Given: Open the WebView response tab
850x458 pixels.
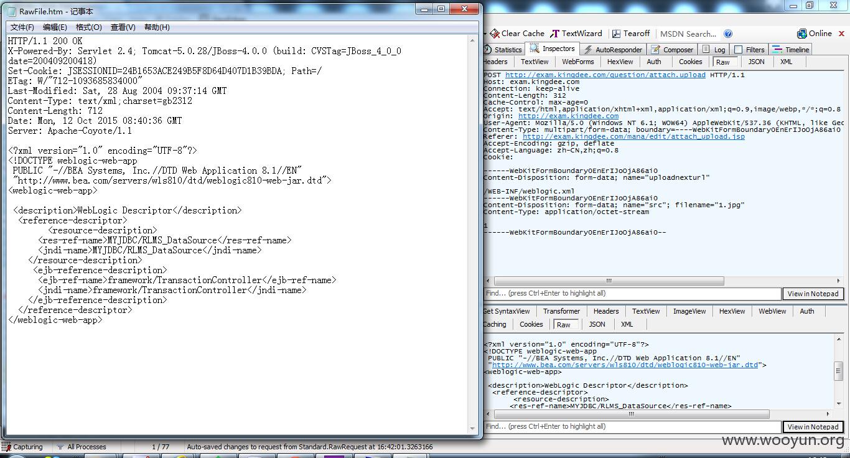Looking at the screenshot, I should pyautogui.click(x=772, y=311).
